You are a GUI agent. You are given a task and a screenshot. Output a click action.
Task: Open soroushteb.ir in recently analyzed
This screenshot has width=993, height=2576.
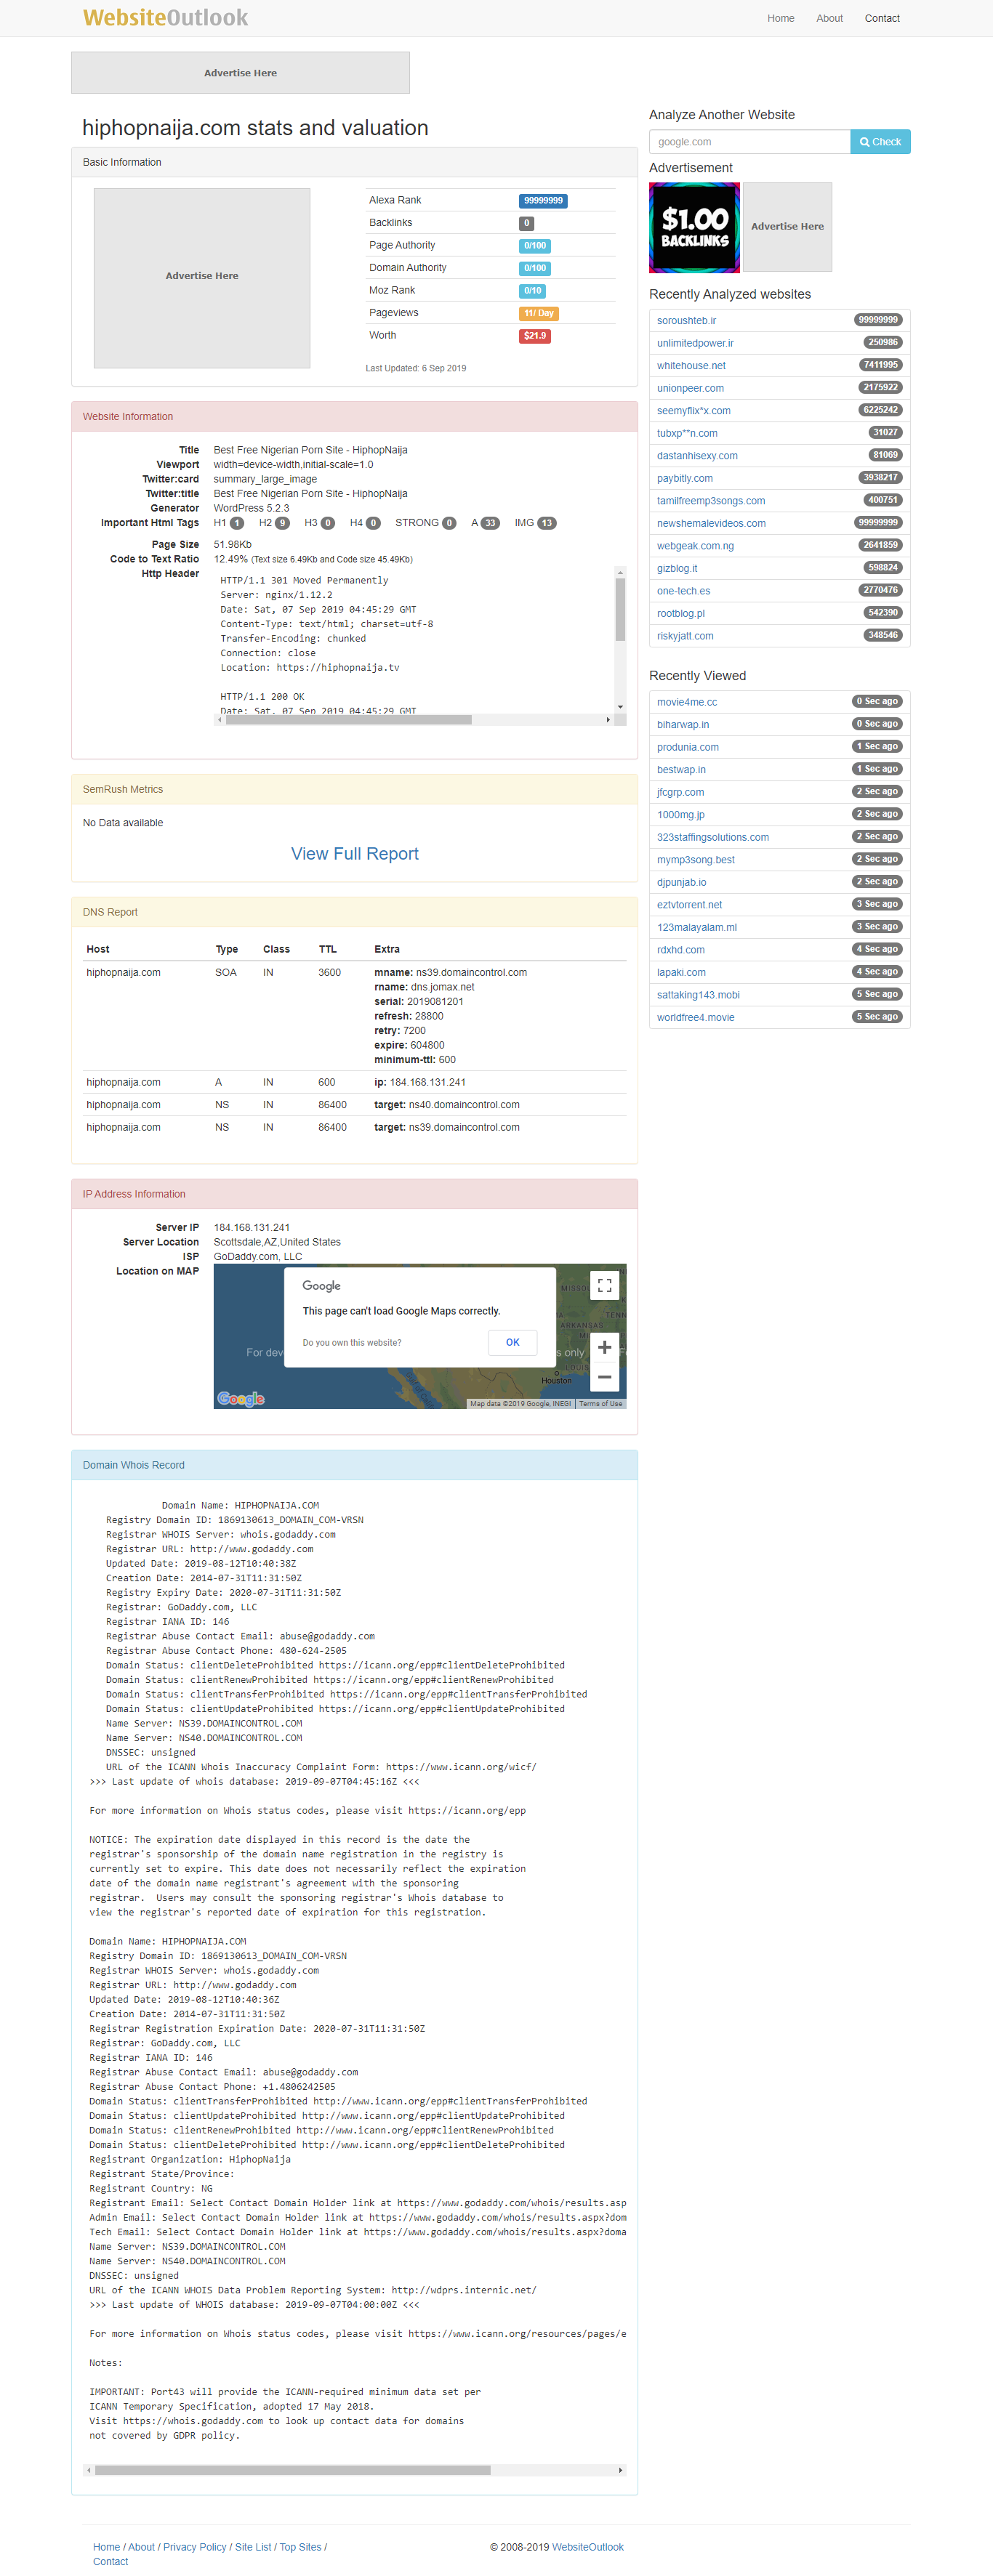686,321
